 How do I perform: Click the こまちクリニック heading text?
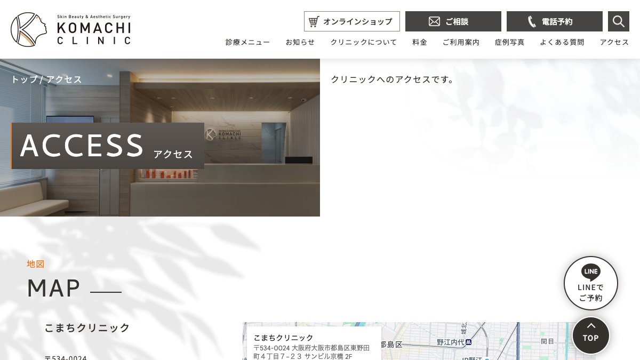pos(87,327)
